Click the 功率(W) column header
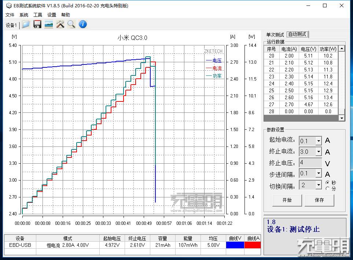The width and height of the screenshot is (353, 260). 328,49
